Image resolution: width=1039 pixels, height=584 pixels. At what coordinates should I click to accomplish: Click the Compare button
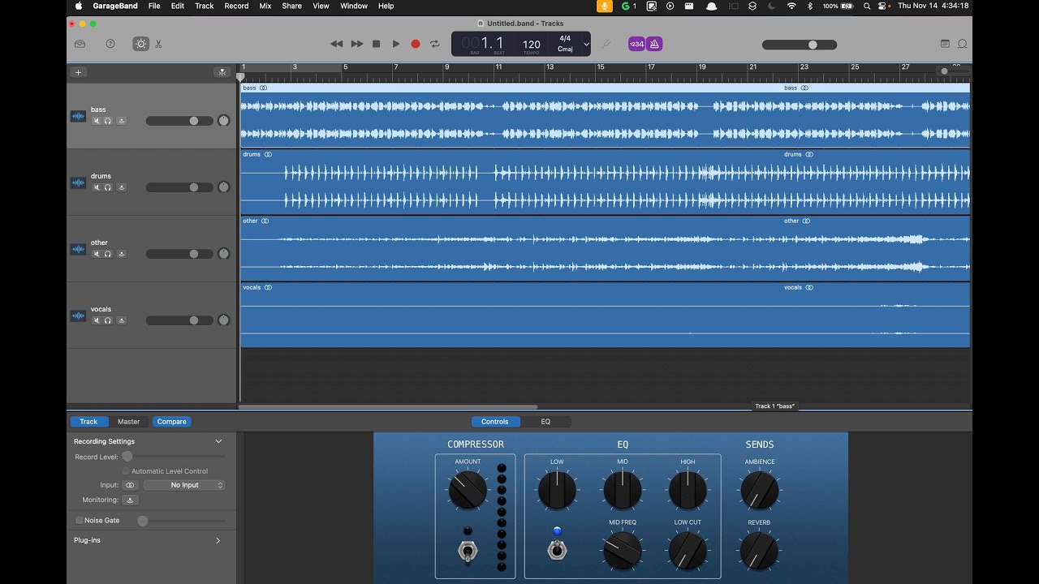(x=171, y=422)
